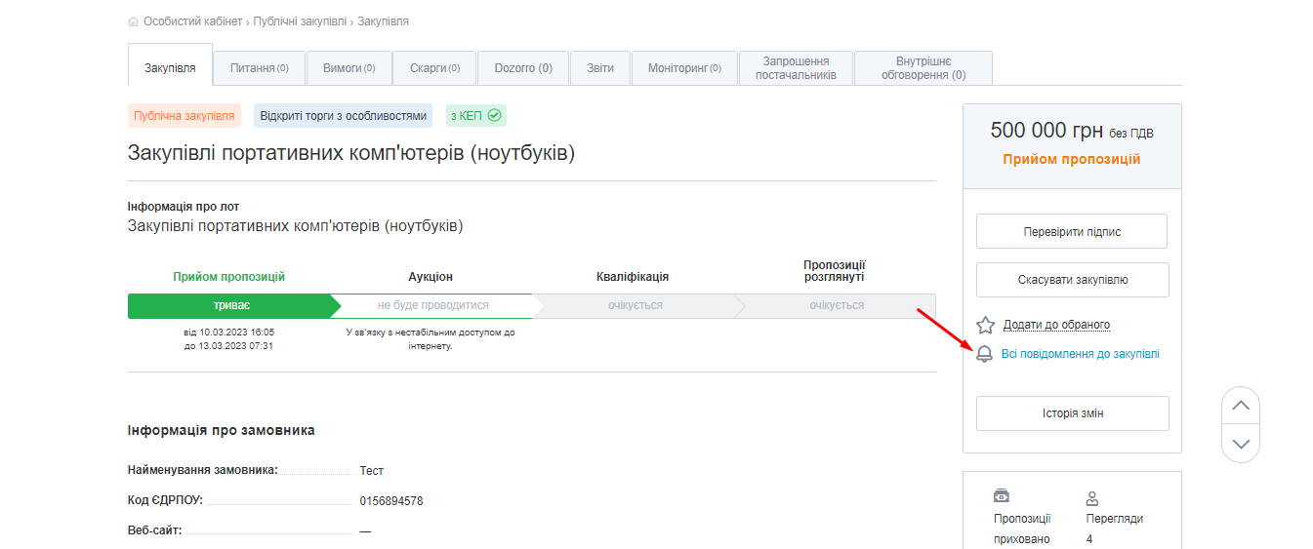The height and width of the screenshot is (549, 1313).
Task: Click the green КЕП checkmark icon
Action: click(494, 116)
